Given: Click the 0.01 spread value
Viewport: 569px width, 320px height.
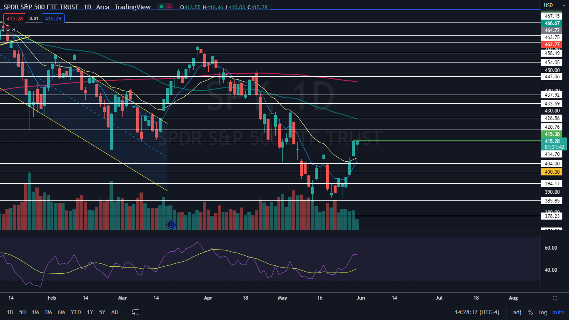Looking at the screenshot, I should 34,18.
